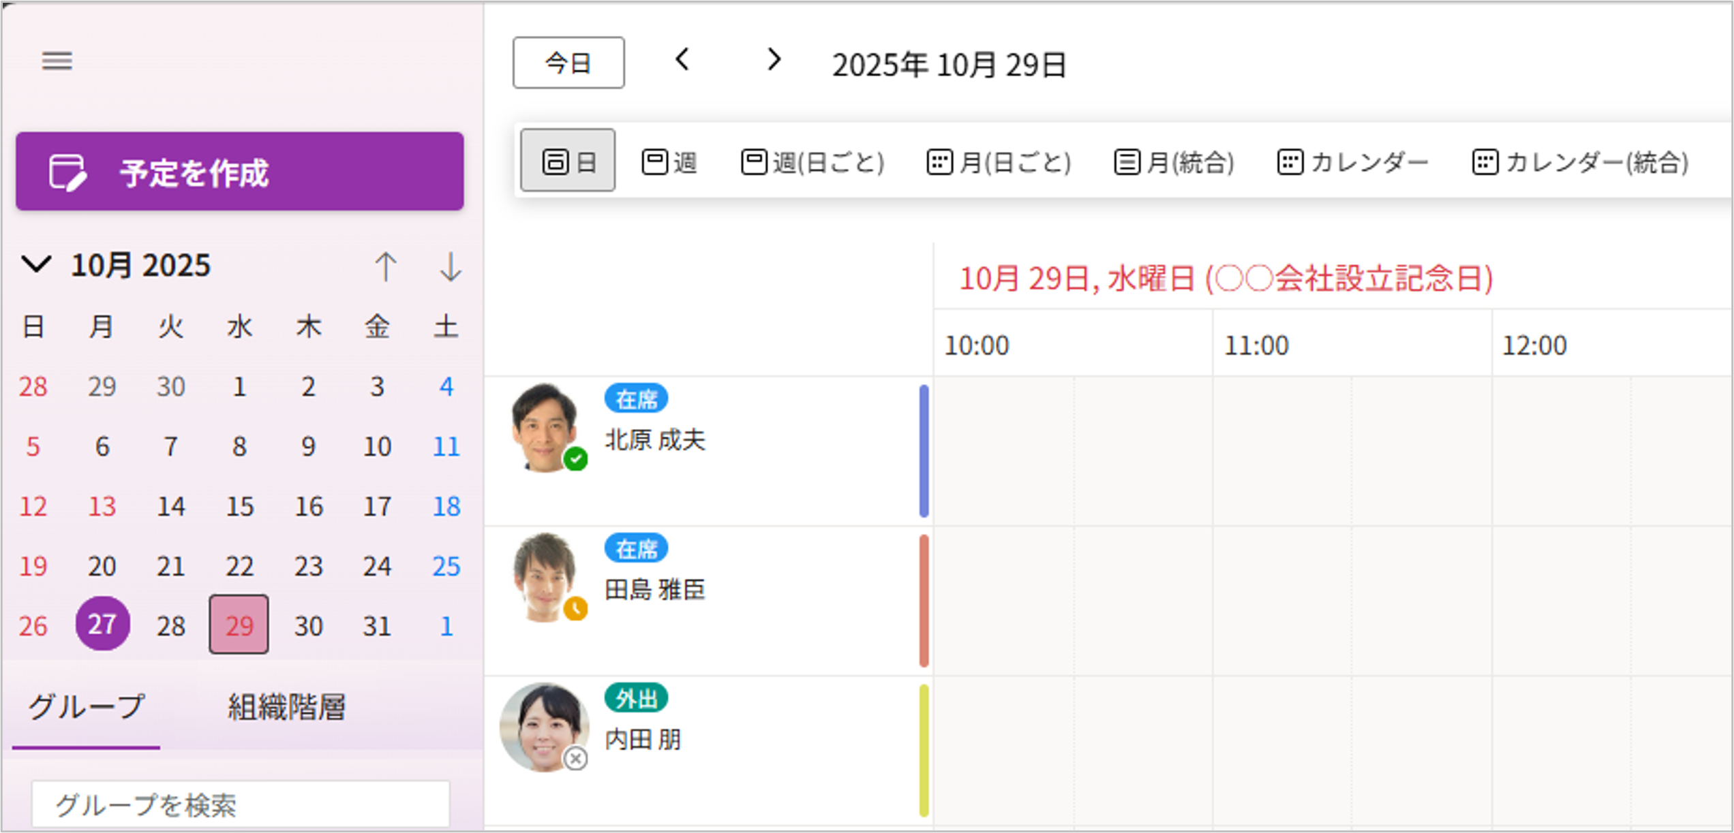Image resolution: width=1734 pixels, height=833 pixels.
Task: Switch to カレンダー(統合) view
Action: pos(1580,162)
